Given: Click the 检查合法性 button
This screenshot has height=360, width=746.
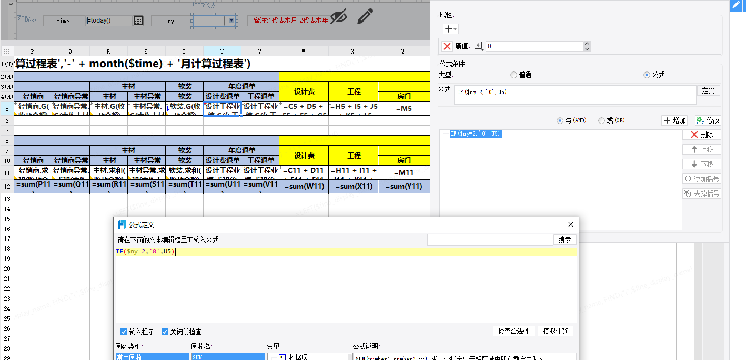Looking at the screenshot, I should tap(514, 331).
